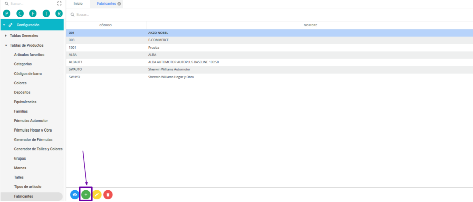473x202 pixels.
Task: Collapse the Configuración section
Action: (4, 25)
